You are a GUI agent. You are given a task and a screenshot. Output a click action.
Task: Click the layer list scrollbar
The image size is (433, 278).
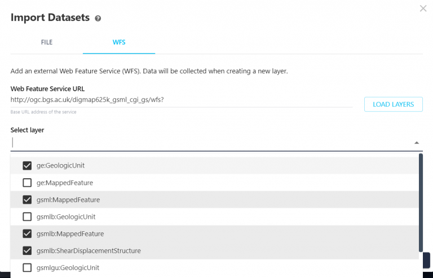(420, 203)
